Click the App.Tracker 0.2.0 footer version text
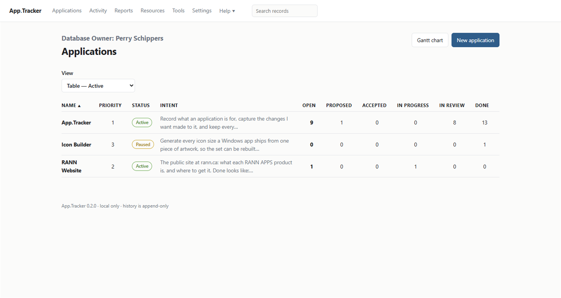Screen dimensions: 561x298 79,206
